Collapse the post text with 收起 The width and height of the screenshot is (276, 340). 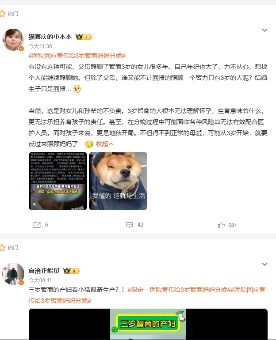click(x=104, y=144)
